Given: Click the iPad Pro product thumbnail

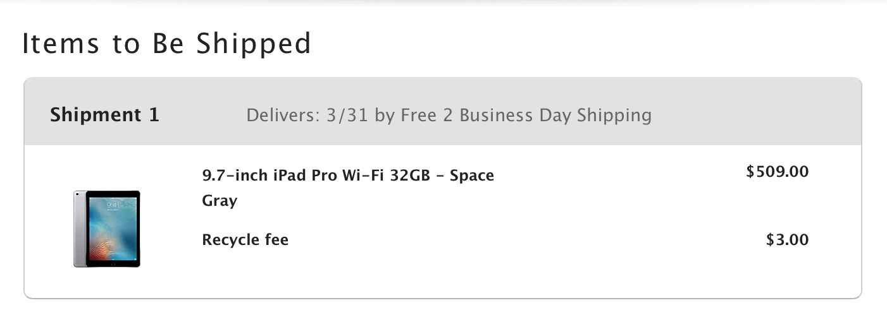Looking at the screenshot, I should 106,229.
